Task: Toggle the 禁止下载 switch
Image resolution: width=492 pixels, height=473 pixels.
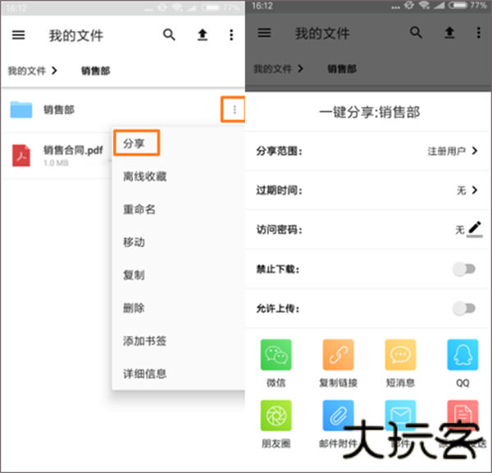Action: click(x=464, y=269)
